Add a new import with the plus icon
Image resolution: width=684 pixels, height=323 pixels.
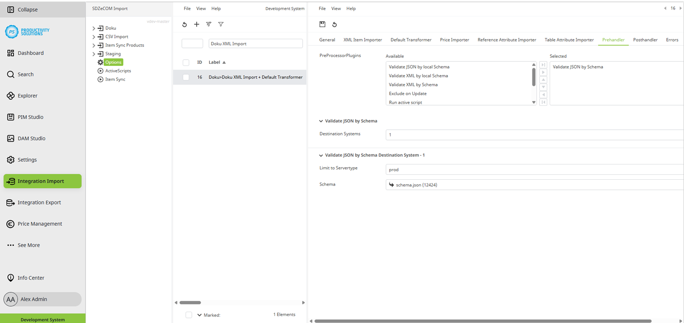point(196,24)
